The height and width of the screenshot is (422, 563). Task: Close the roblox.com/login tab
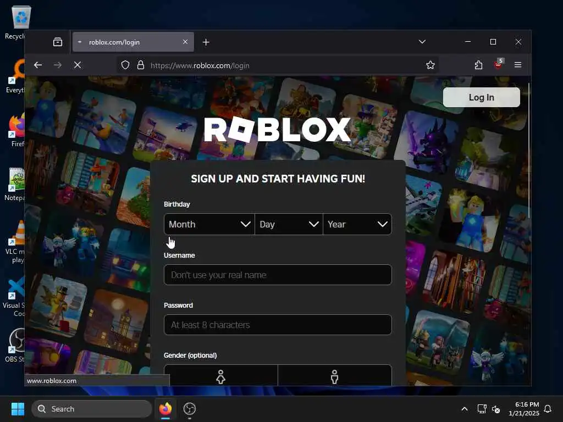click(185, 42)
